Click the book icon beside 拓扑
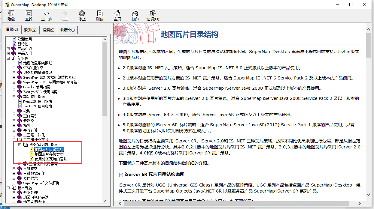This screenshot has height=209, width=374. pyautogui.click(x=20, y=125)
